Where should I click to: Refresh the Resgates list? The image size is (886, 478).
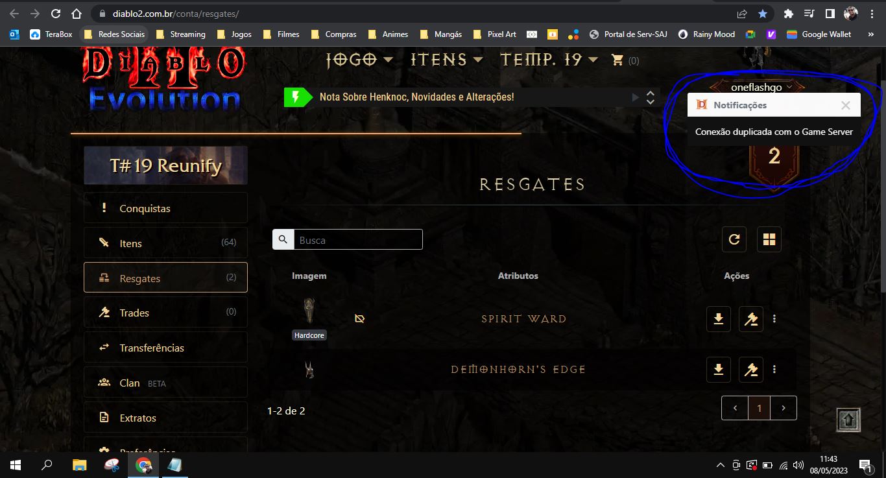[x=734, y=239]
